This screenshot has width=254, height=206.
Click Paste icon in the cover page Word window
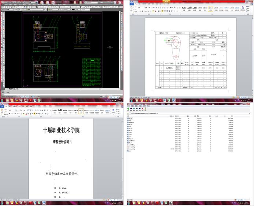pyautogui.click(x=2, y=110)
